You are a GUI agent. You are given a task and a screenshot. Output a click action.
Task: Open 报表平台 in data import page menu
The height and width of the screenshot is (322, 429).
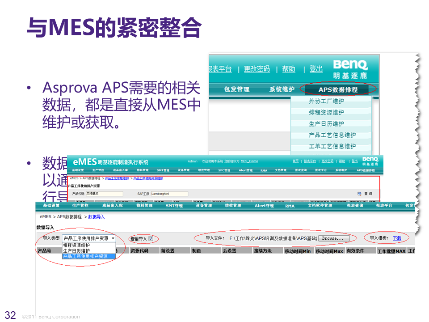pos(384,205)
